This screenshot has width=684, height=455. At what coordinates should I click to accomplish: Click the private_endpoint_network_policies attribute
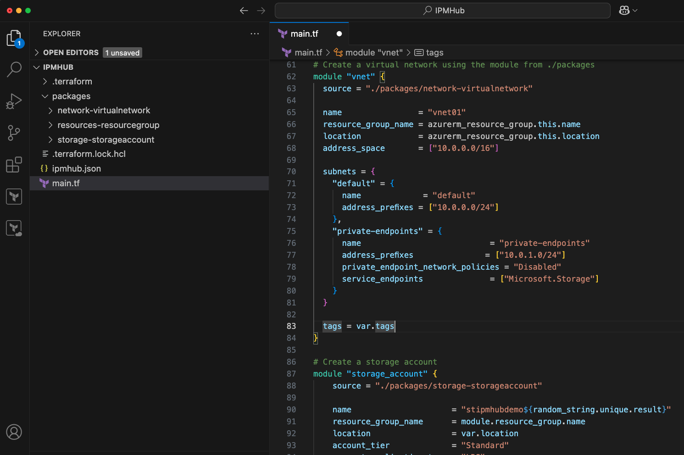point(420,267)
